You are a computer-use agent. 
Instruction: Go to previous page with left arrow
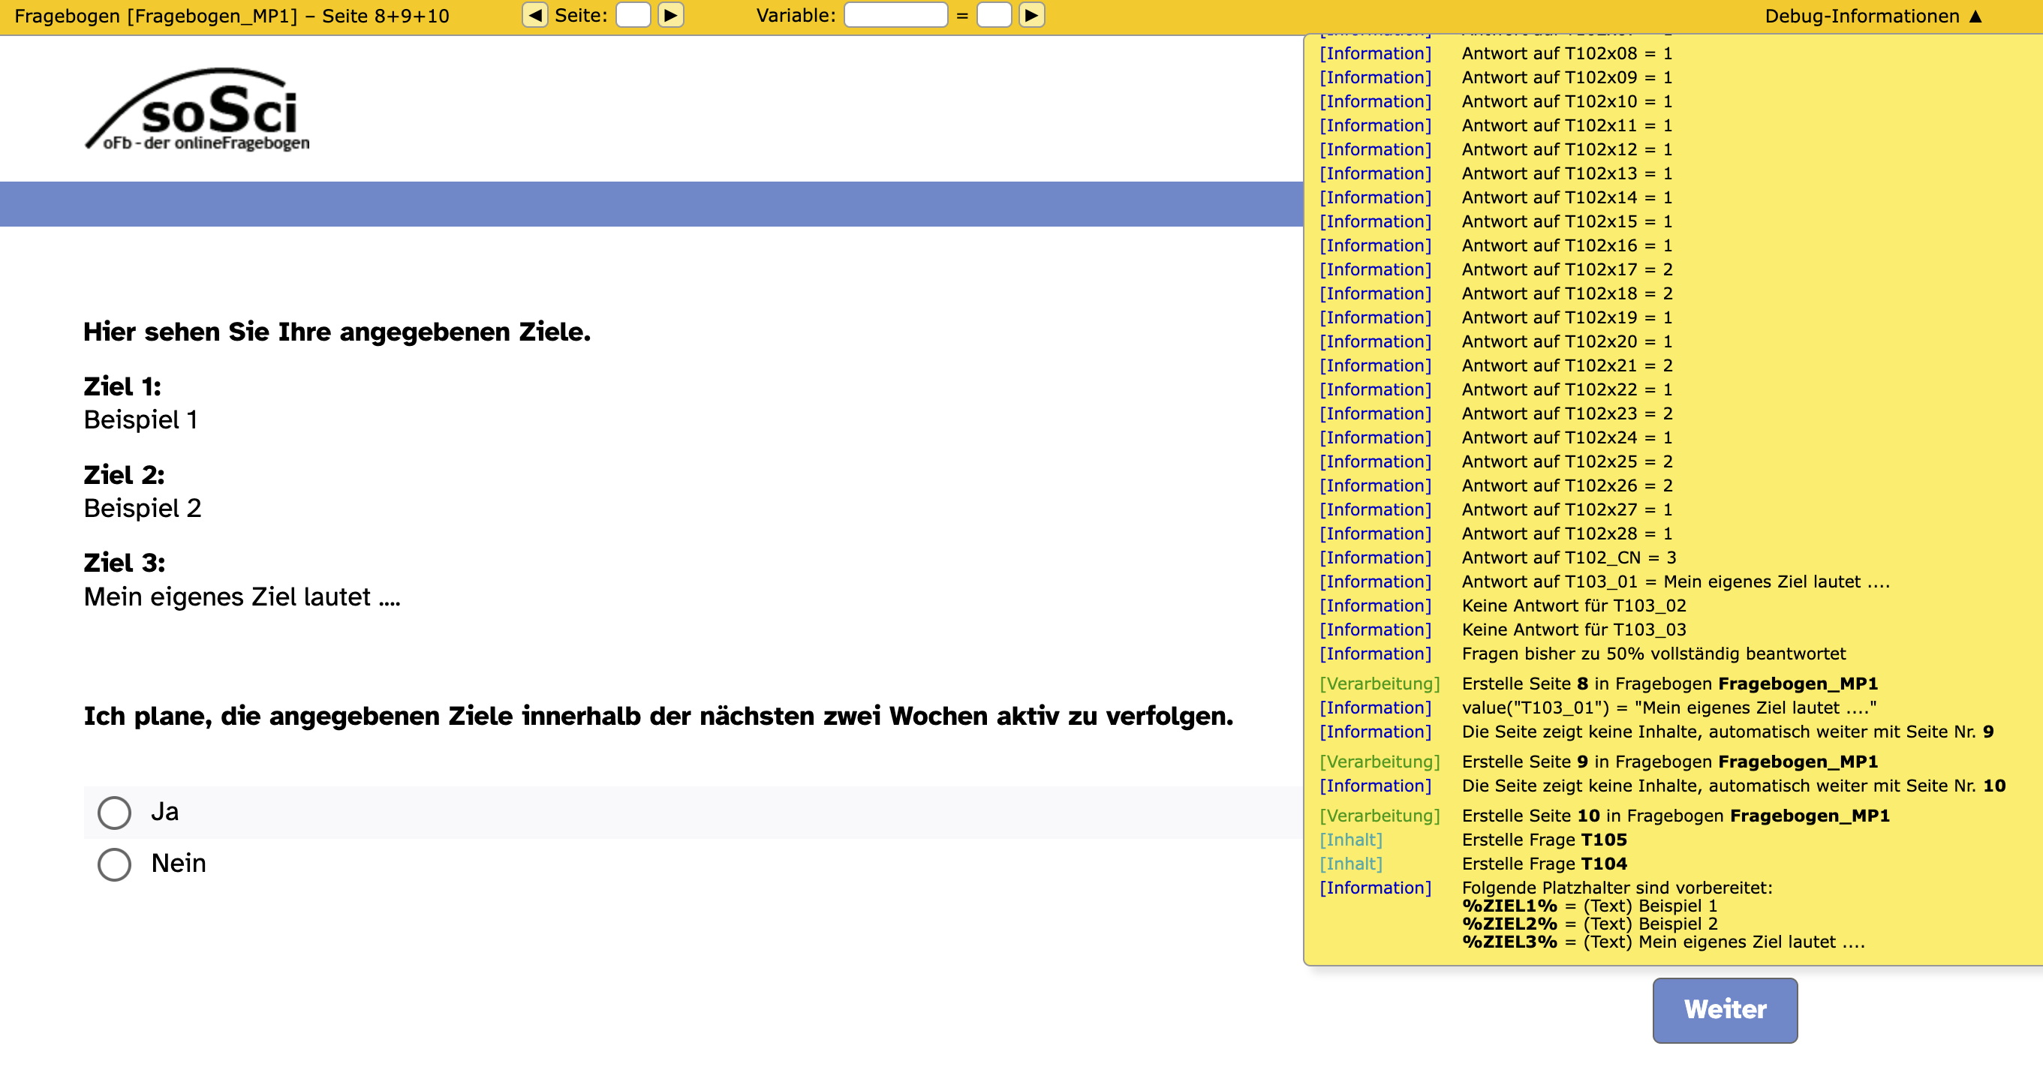click(x=534, y=15)
